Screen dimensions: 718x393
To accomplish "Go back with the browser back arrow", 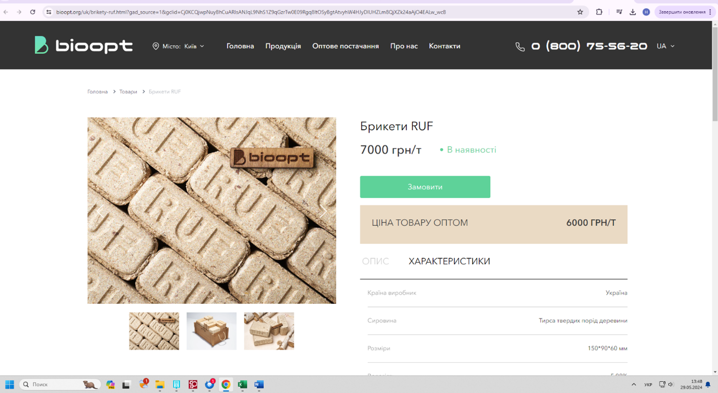I will pos(6,12).
